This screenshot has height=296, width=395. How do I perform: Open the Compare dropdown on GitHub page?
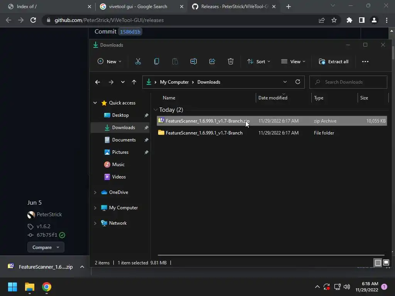pos(46,247)
